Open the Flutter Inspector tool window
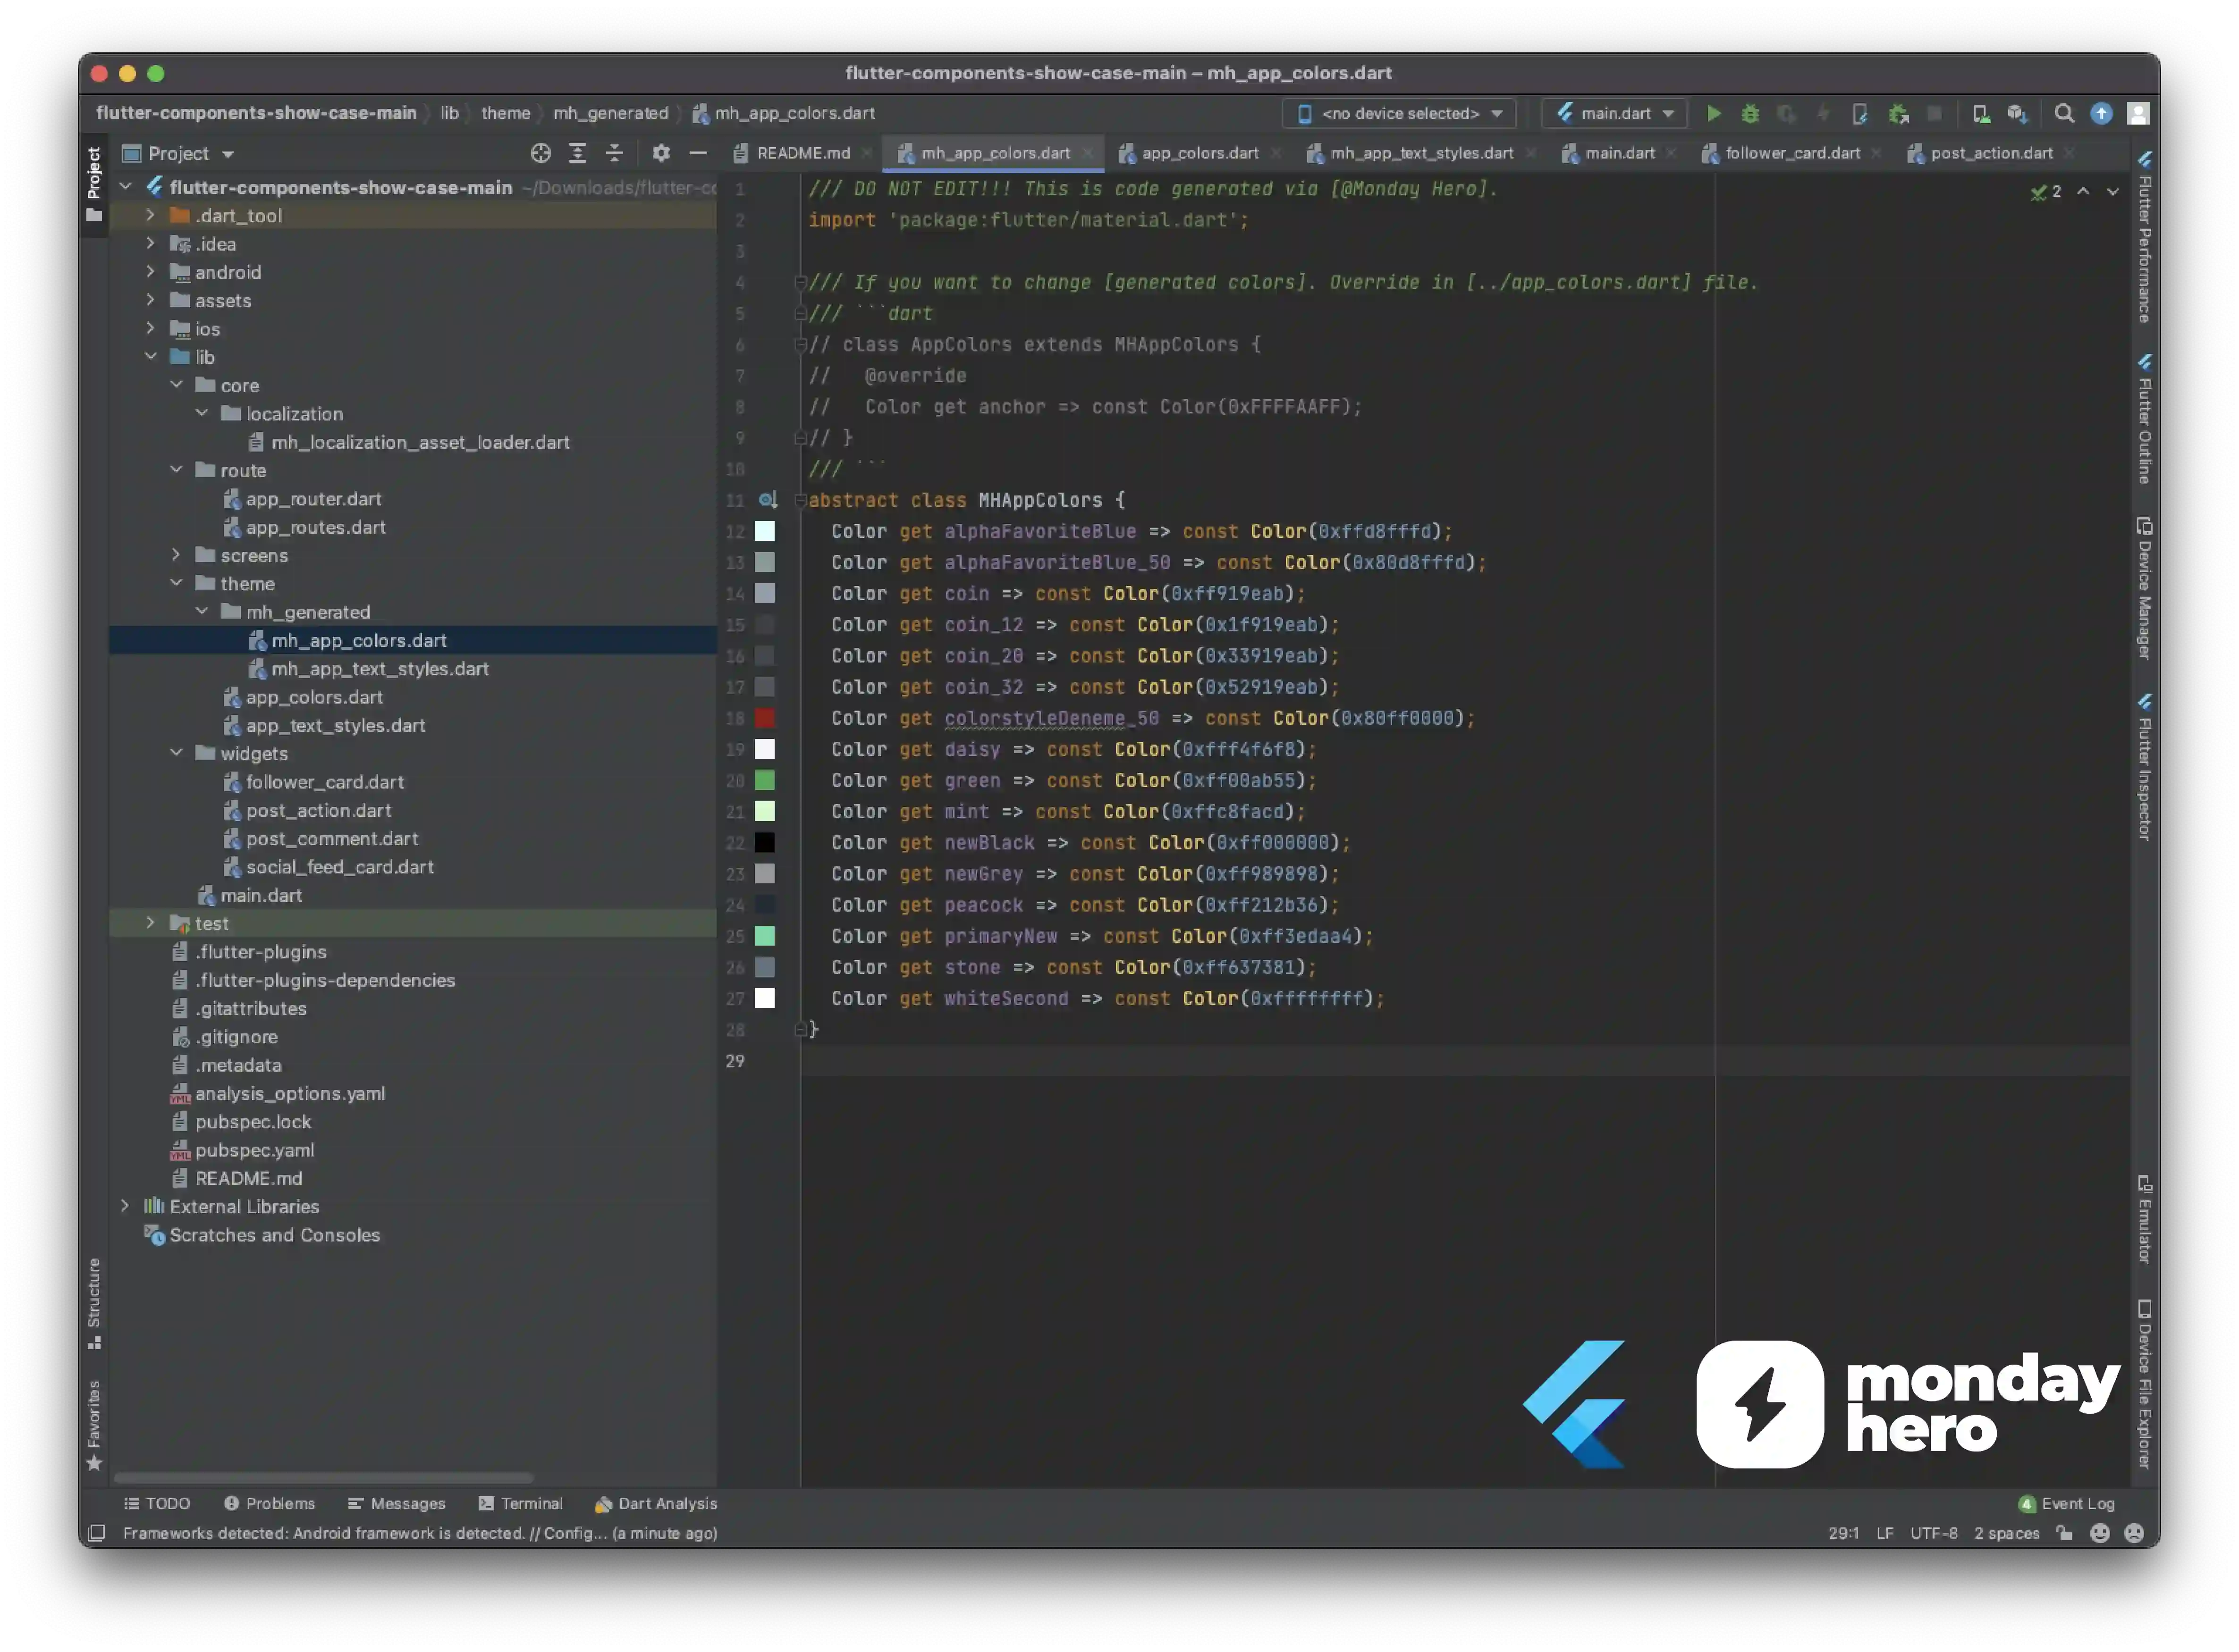The width and height of the screenshot is (2239, 1652). coord(2144,767)
